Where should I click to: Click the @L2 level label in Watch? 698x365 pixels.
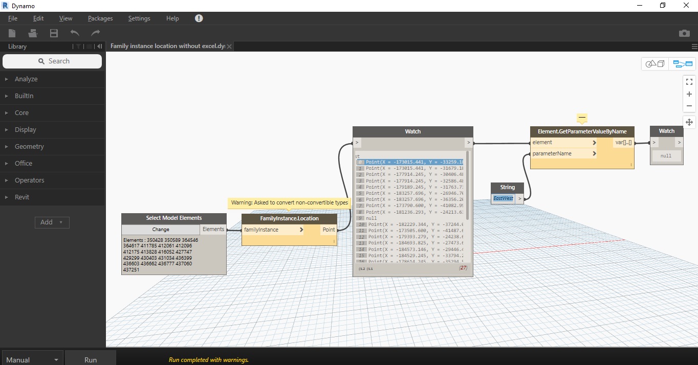(362, 268)
